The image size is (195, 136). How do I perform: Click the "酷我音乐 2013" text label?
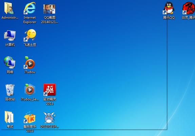coord(30,129)
